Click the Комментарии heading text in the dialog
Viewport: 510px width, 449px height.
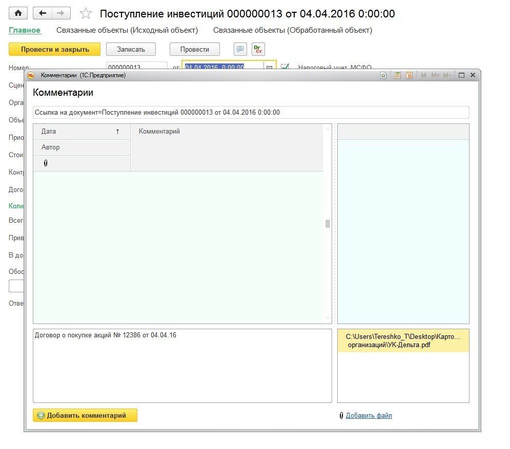click(x=63, y=93)
